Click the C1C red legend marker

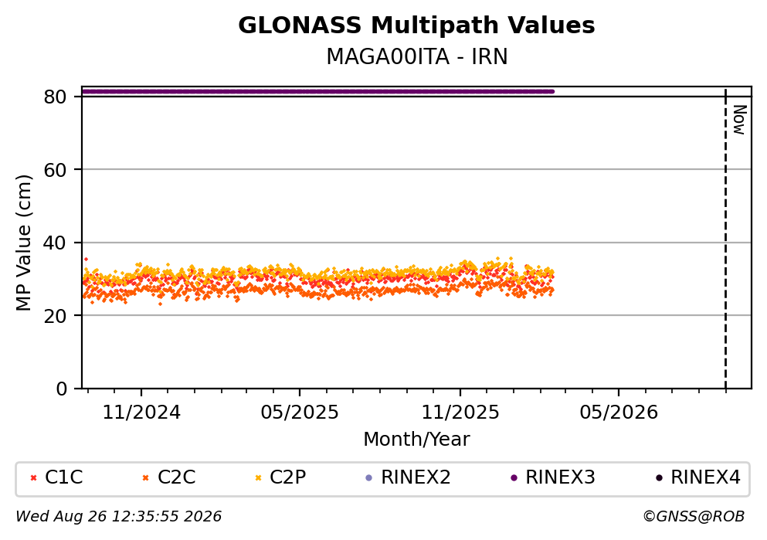pyautogui.click(x=33, y=478)
